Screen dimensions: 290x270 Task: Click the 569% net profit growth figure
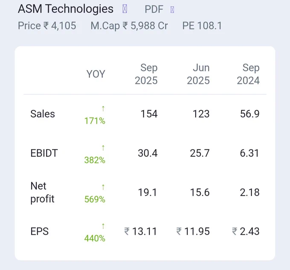95,200
